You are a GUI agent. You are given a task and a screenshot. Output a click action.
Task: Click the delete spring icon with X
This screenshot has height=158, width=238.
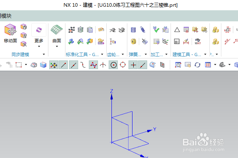pyautogui.click(x=144, y=41)
